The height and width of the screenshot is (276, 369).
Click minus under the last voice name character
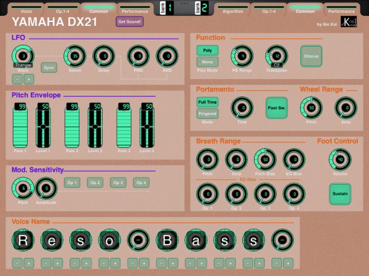click(x=277, y=263)
